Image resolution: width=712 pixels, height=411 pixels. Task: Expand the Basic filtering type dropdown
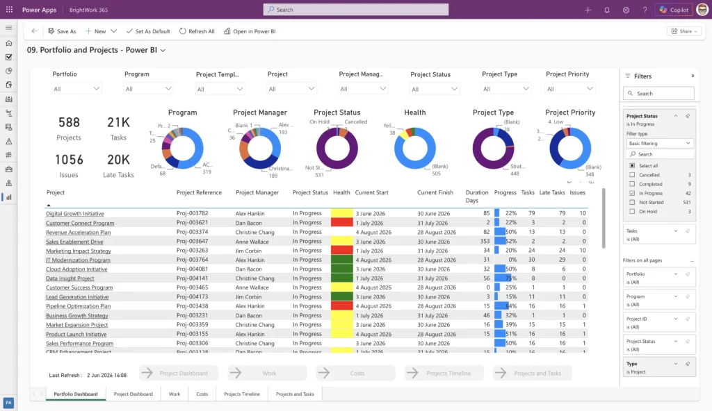click(659, 143)
